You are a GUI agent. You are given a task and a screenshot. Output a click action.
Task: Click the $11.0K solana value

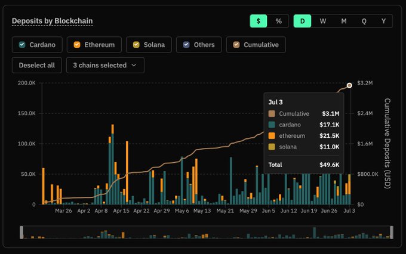330,147
